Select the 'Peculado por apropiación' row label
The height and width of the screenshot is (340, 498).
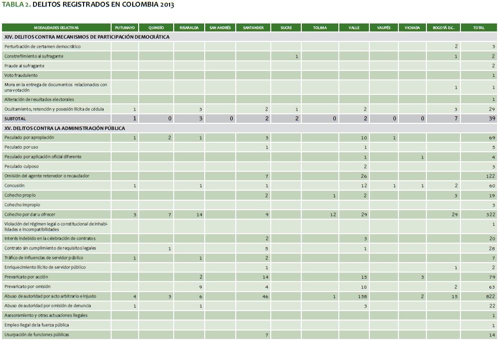click(29, 137)
